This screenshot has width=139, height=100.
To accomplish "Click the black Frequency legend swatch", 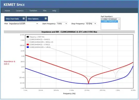I will click(x=28, y=37).
